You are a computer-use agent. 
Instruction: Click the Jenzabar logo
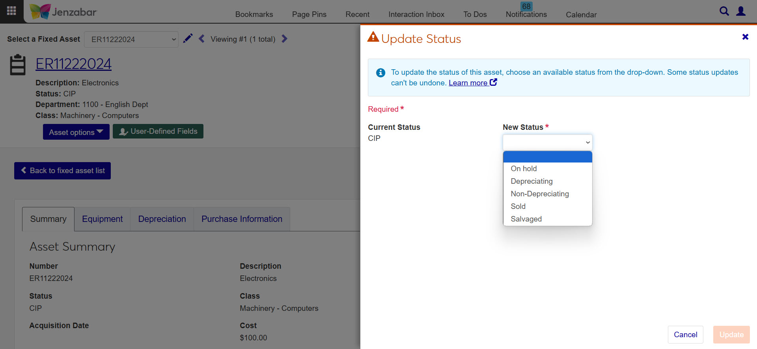pos(63,12)
